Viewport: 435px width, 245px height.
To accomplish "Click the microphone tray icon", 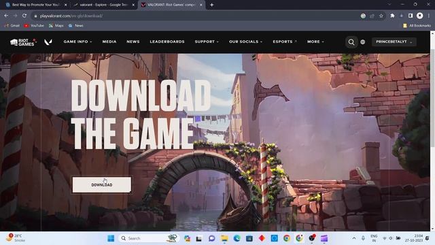I will pyautogui.click(x=363, y=238).
